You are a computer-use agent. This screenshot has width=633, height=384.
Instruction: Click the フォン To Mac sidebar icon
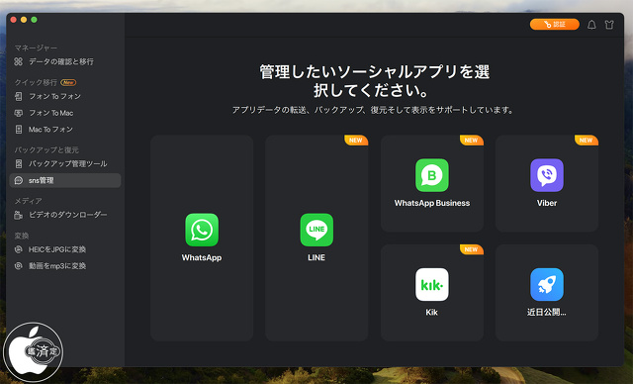point(19,113)
